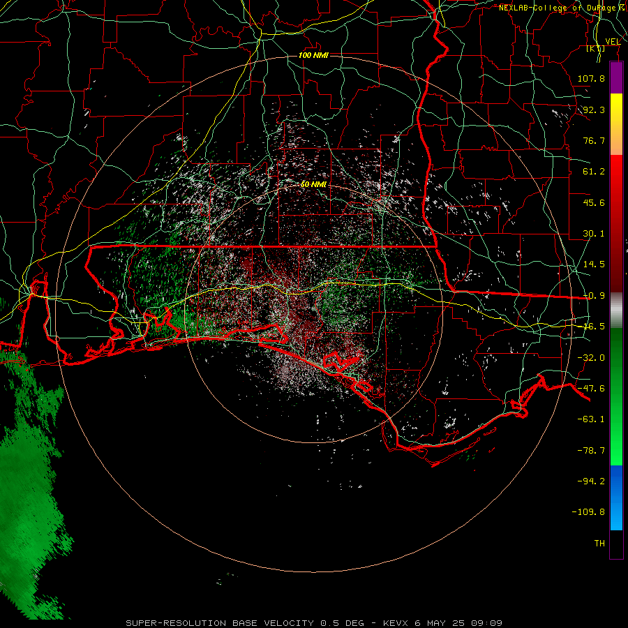This screenshot has height=628, width=628.
Task: Click the -32.0 legend value
Action: (591, 358)
